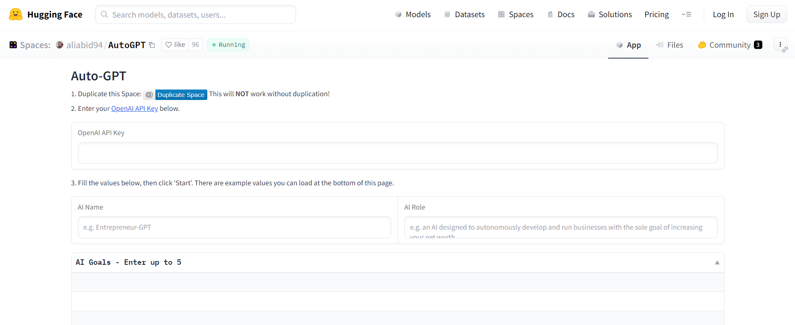Focus the AI Role text area
The image size is (795, 325).
point(561,227)
